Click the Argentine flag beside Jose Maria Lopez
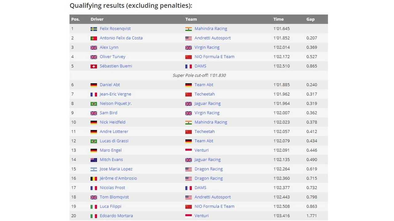This screenshot has height=221, width=394. point(94,169)
